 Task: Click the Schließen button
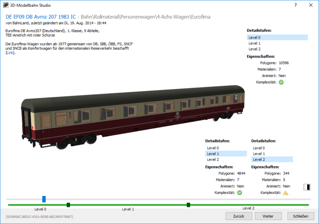(x=301, y=216)
